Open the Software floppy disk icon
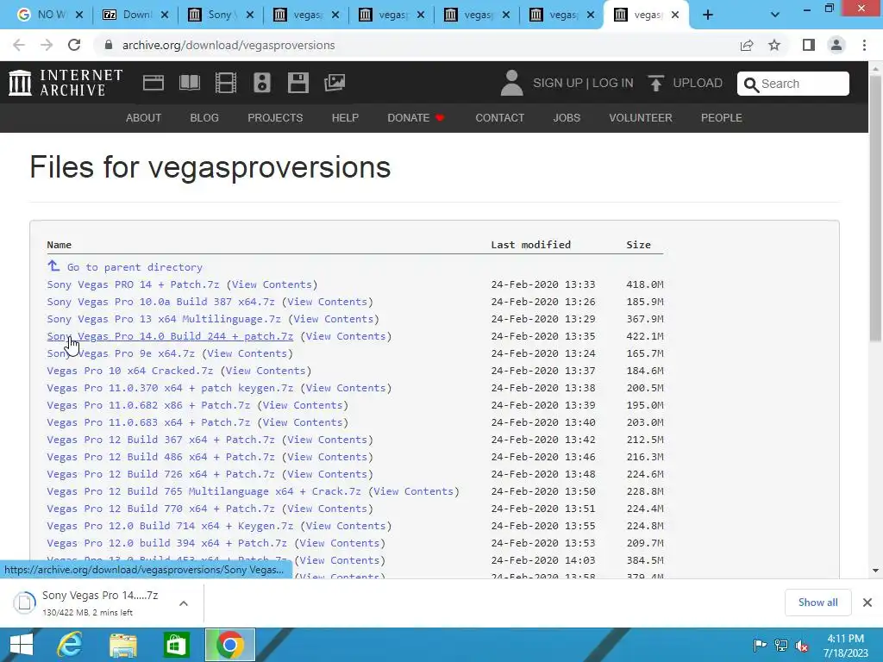This screenshot has width=883, height=662. (x=297, y=83)
